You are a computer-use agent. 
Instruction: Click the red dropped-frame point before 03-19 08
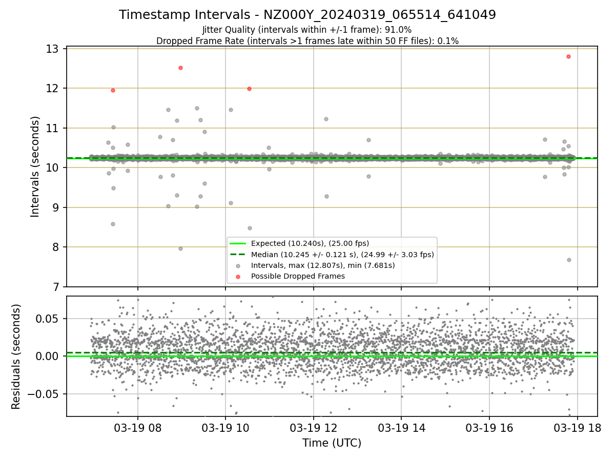[113, 90]
